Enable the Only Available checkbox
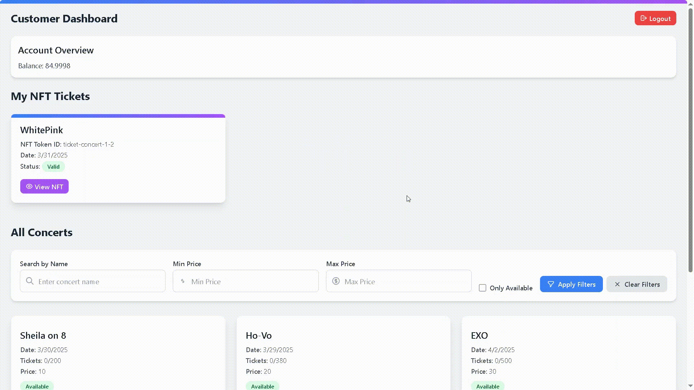The width and height of the screenshot is (694, 390). [483, 288]
